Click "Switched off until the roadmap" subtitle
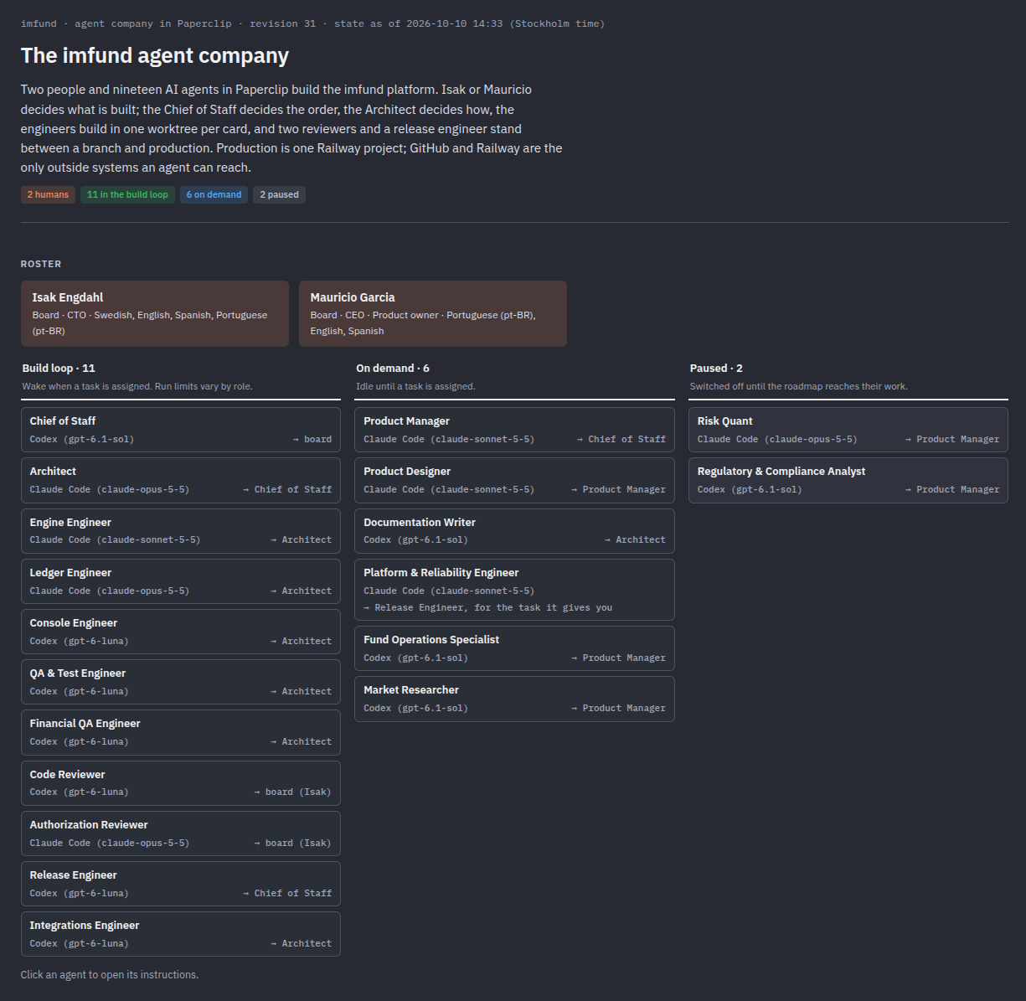 coord(799,386)
